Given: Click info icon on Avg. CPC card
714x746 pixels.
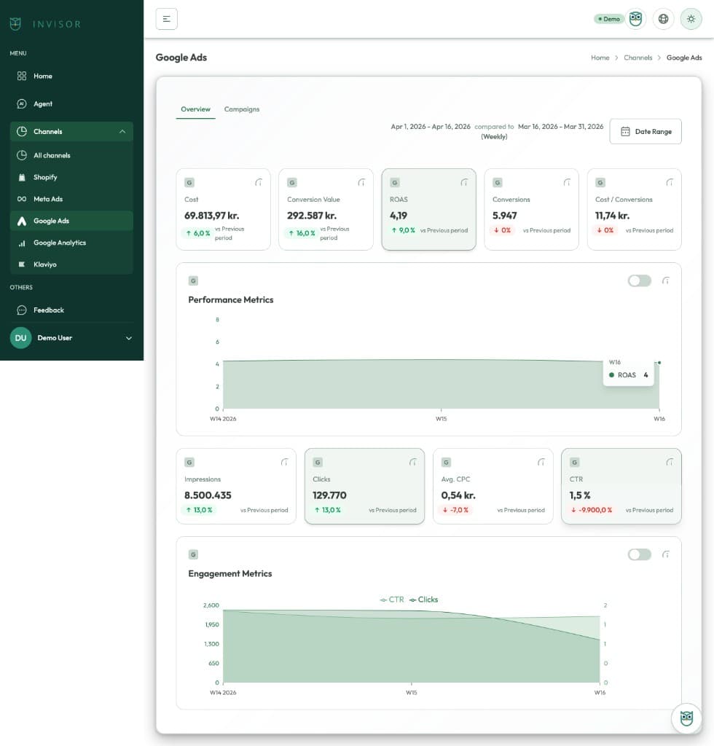Looking at the screenshot, I should (541, 462).
